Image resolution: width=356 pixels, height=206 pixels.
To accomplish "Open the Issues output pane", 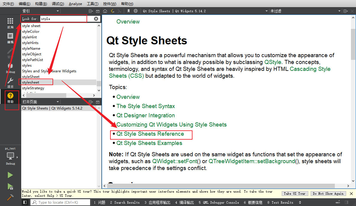I will pyautogui.click(x=99, y=202).
